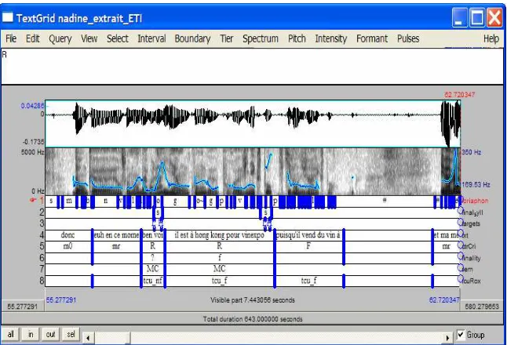
Task: Click the 'sel' zoom button
Action: (x=71, y=334)
